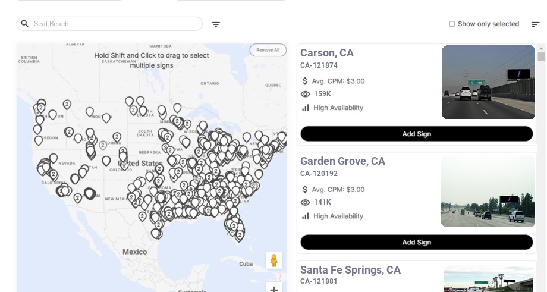Open the Carson, CA listing title
This screenshot has width=547, height=292.
327,53
